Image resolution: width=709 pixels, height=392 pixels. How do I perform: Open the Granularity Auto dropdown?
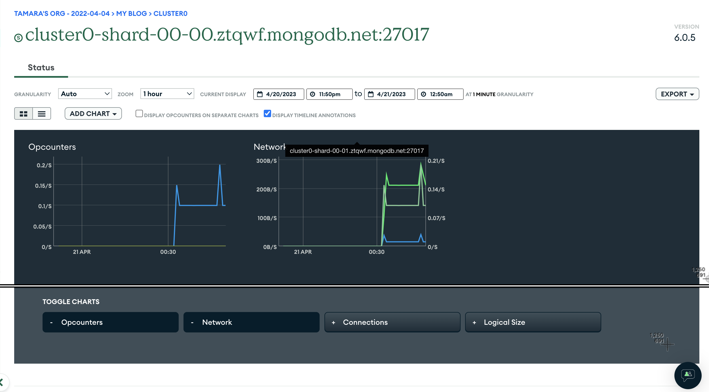[85, 94]
